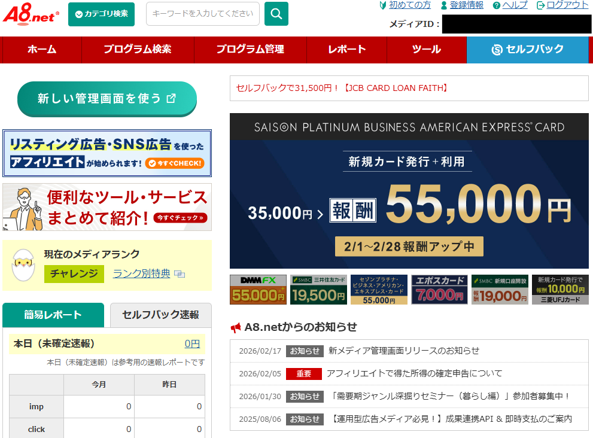This screenshot has height=438, width=593.
Task: Click the 0円 today's unconfirmed earnings link
Action: coord(192,343)
